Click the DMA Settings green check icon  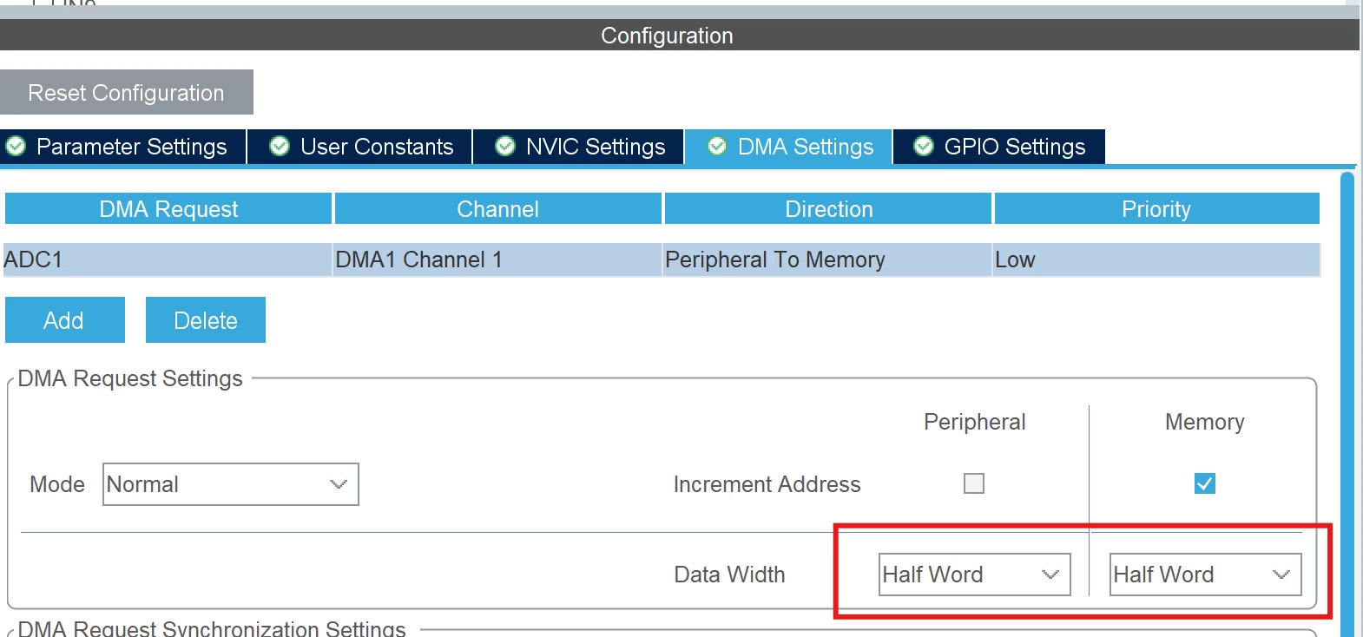click(x=717, y=147)
